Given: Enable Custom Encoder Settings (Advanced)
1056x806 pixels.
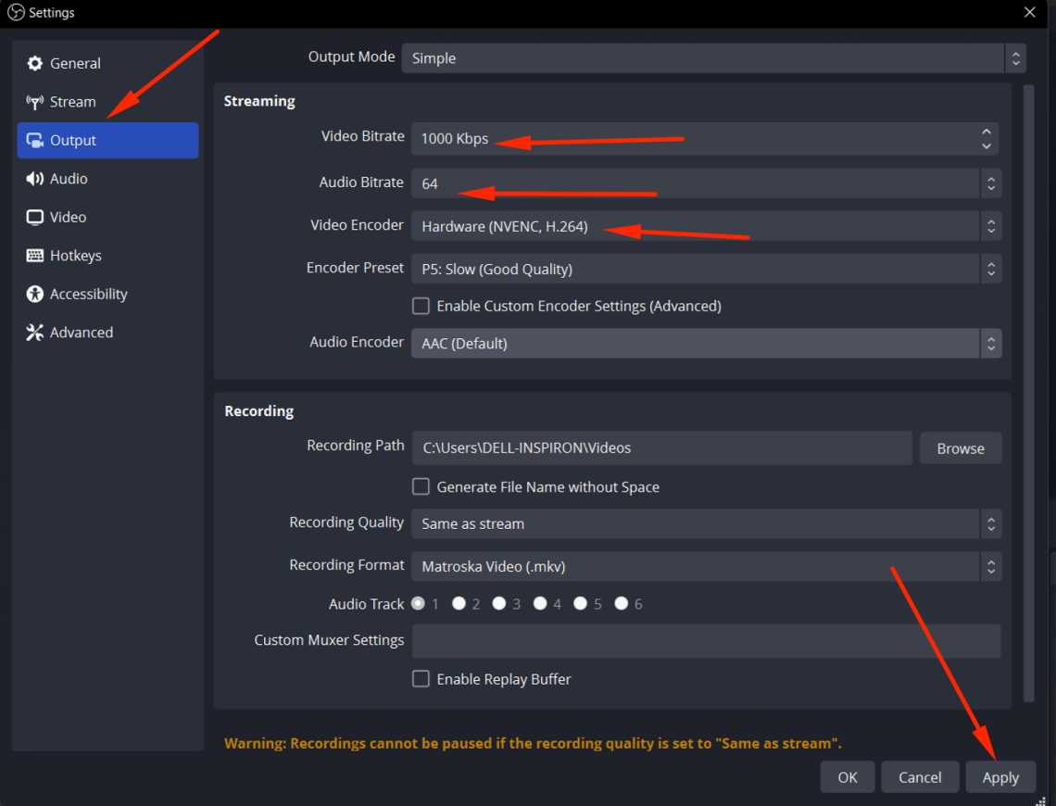Looking at the screenshot, I should [x=421, y=306].
